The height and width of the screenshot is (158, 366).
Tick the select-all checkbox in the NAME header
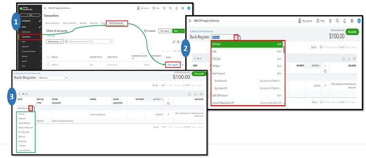(49, 57)
